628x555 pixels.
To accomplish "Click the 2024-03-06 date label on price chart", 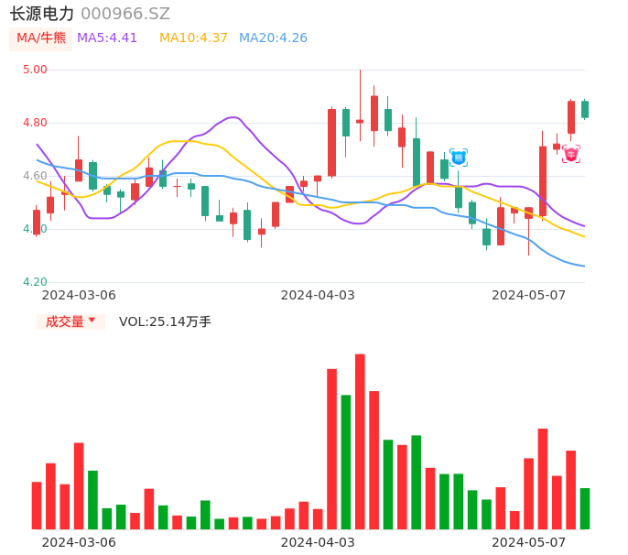I will (x=79, y=295).
